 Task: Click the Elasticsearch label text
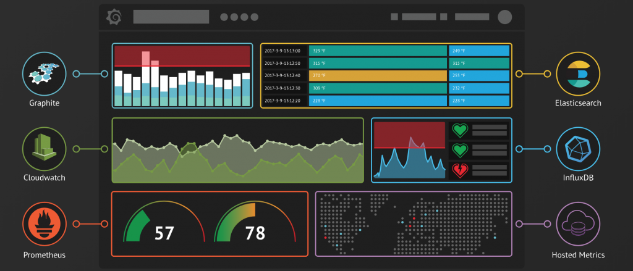pyautogui.click(x=578, y=103)
